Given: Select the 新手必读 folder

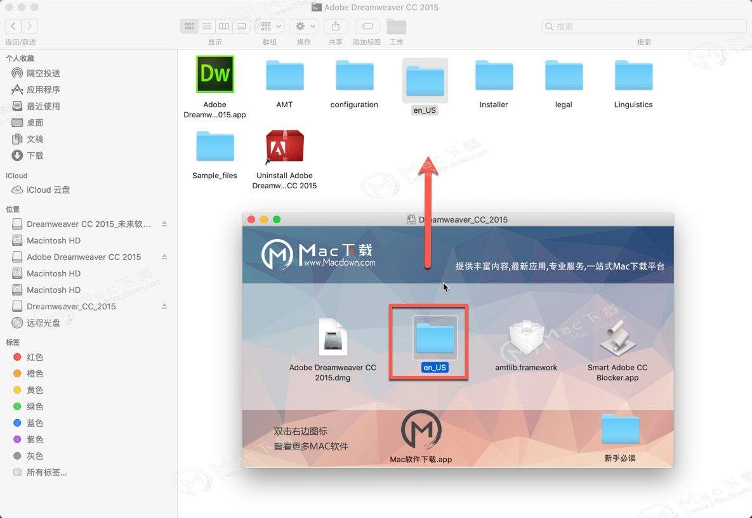Looking at the screenshot, I should (620, 429).
